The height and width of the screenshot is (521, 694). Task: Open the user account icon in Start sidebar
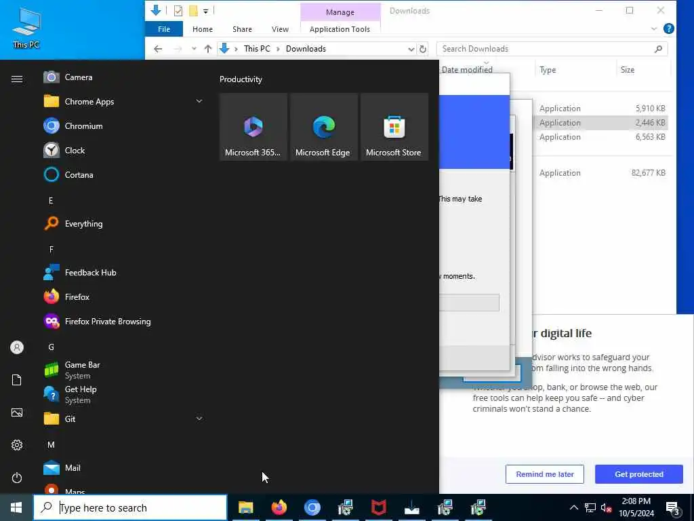[17, 347]
